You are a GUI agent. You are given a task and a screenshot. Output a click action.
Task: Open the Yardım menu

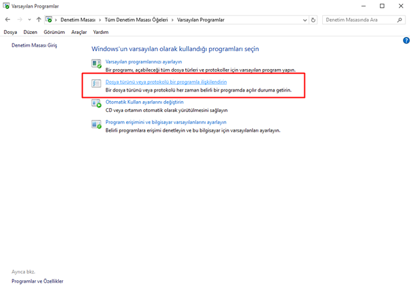point(101,32)
